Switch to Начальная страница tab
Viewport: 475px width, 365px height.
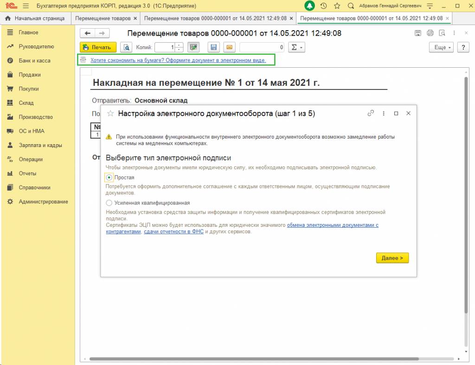point(35,18)
